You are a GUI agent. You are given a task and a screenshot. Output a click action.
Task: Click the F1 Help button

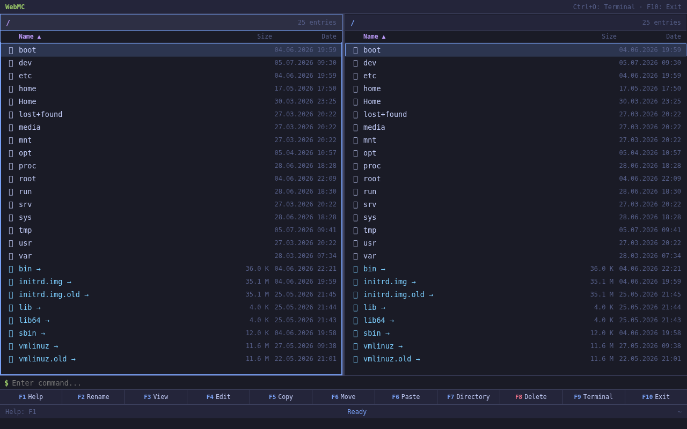pos(31,397)
